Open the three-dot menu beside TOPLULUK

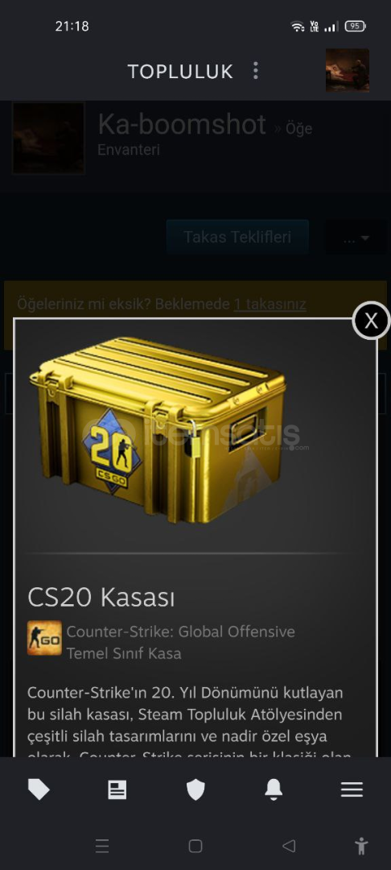point(255,70)
